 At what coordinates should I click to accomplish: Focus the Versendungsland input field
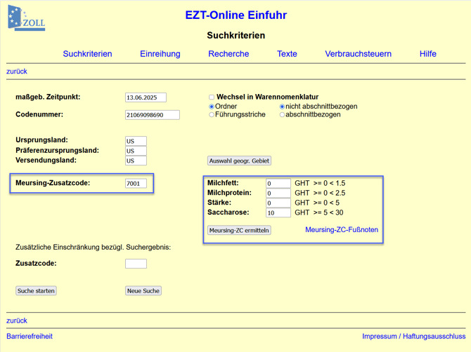[136, 161]
